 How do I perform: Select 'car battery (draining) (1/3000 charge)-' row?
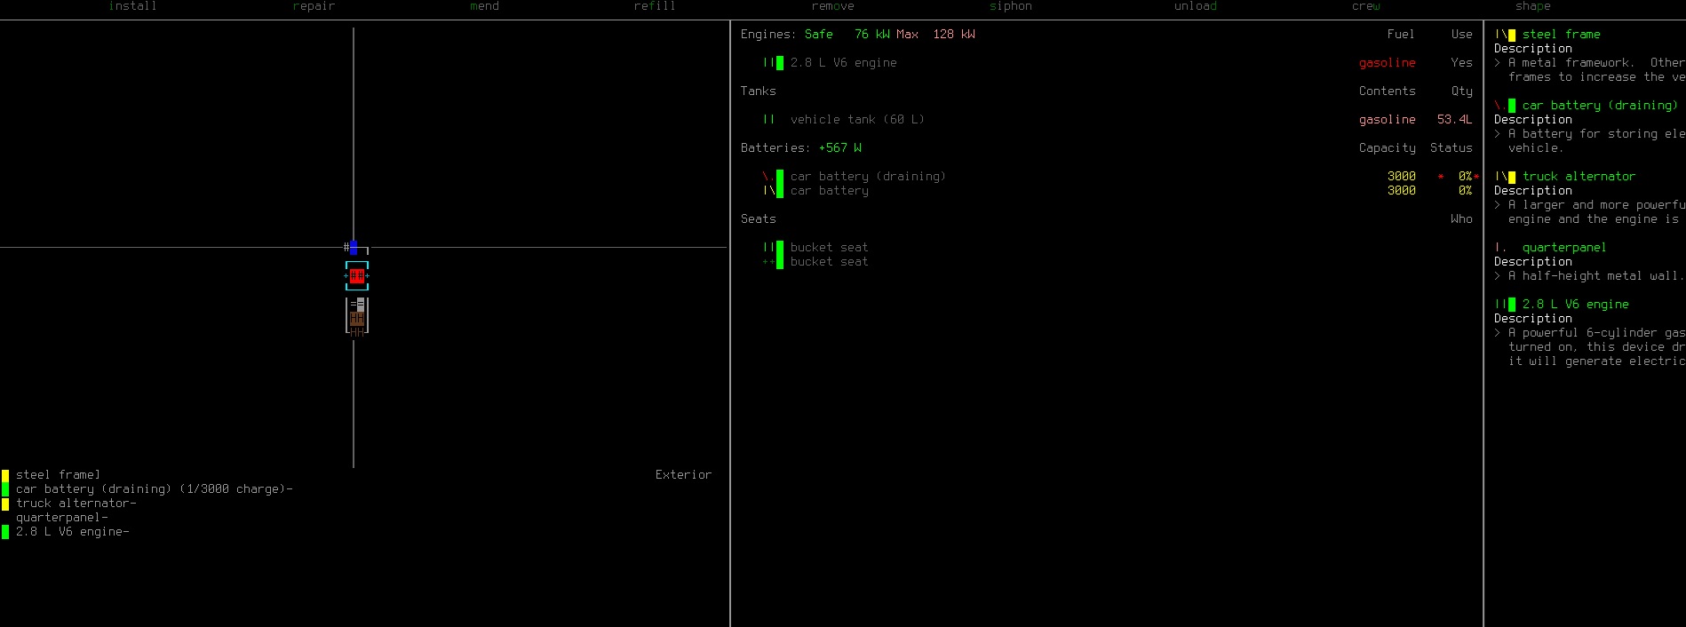[155, 489]
